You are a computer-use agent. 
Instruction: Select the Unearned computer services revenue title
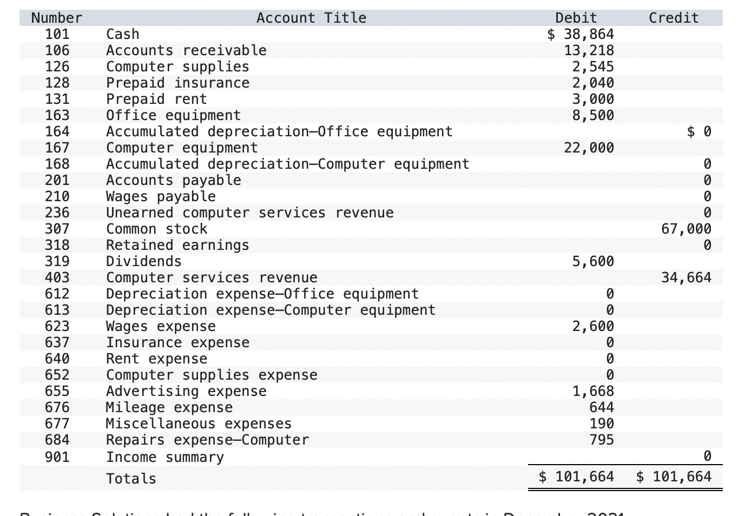pos(249,213)
